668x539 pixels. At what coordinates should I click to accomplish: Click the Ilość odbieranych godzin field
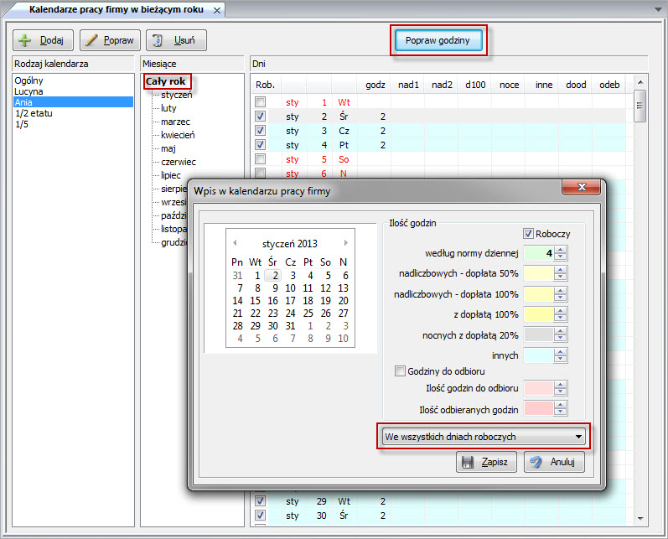coord(538,408)
